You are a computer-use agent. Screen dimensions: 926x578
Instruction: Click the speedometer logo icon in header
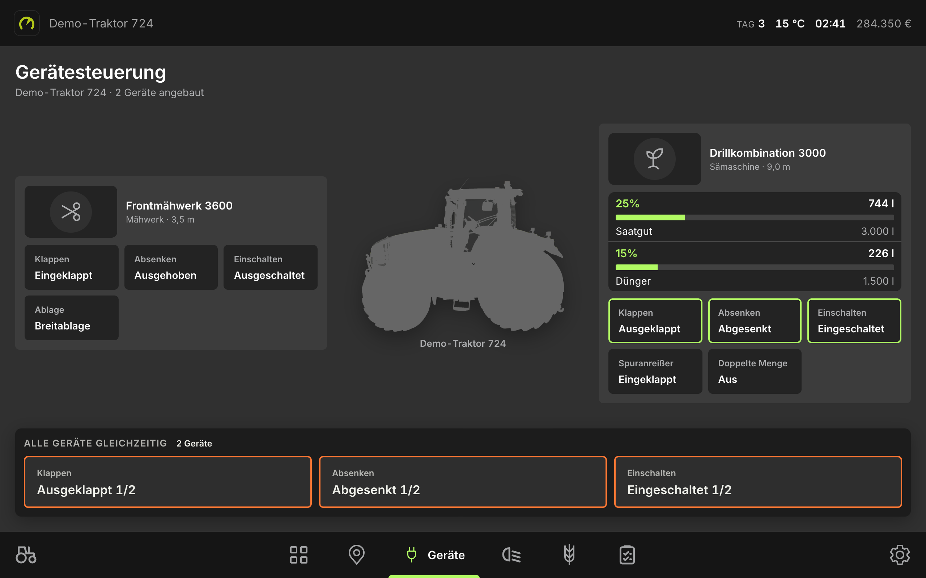(27, 23)
